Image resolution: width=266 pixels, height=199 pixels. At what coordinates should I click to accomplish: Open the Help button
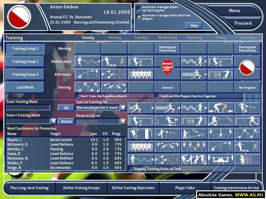click(194, 26)
